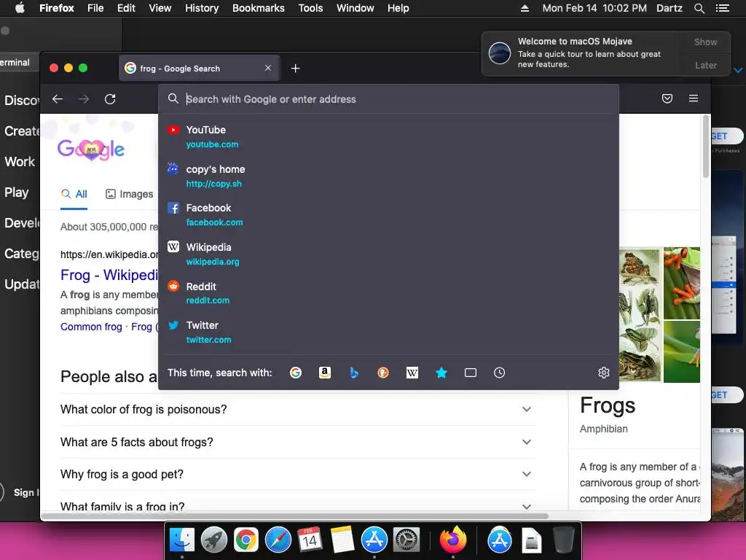Open the Firefox hamburger menu
Image resolution: width=746 pixels, height=560 pixels.
(694, 98)
